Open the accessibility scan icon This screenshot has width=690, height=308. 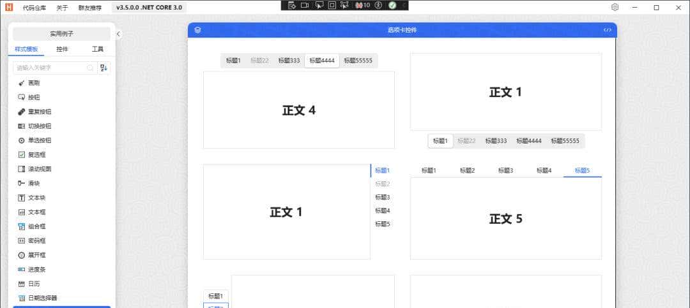click(379, 5)
